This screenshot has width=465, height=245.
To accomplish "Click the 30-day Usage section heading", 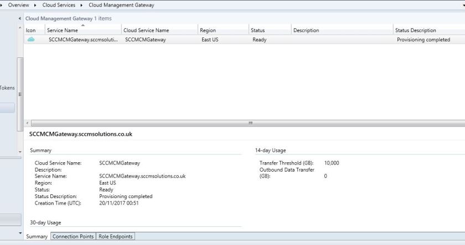I will pyautogui.click(x=45, y=222).
